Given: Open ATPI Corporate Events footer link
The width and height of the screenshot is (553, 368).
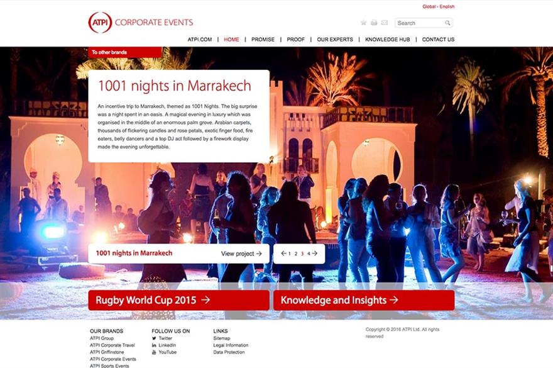Looking at the screenshot, I should [x=113, y=359].
